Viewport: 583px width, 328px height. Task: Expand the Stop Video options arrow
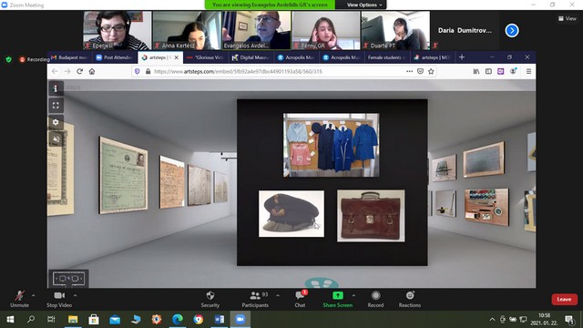(75, 295)
